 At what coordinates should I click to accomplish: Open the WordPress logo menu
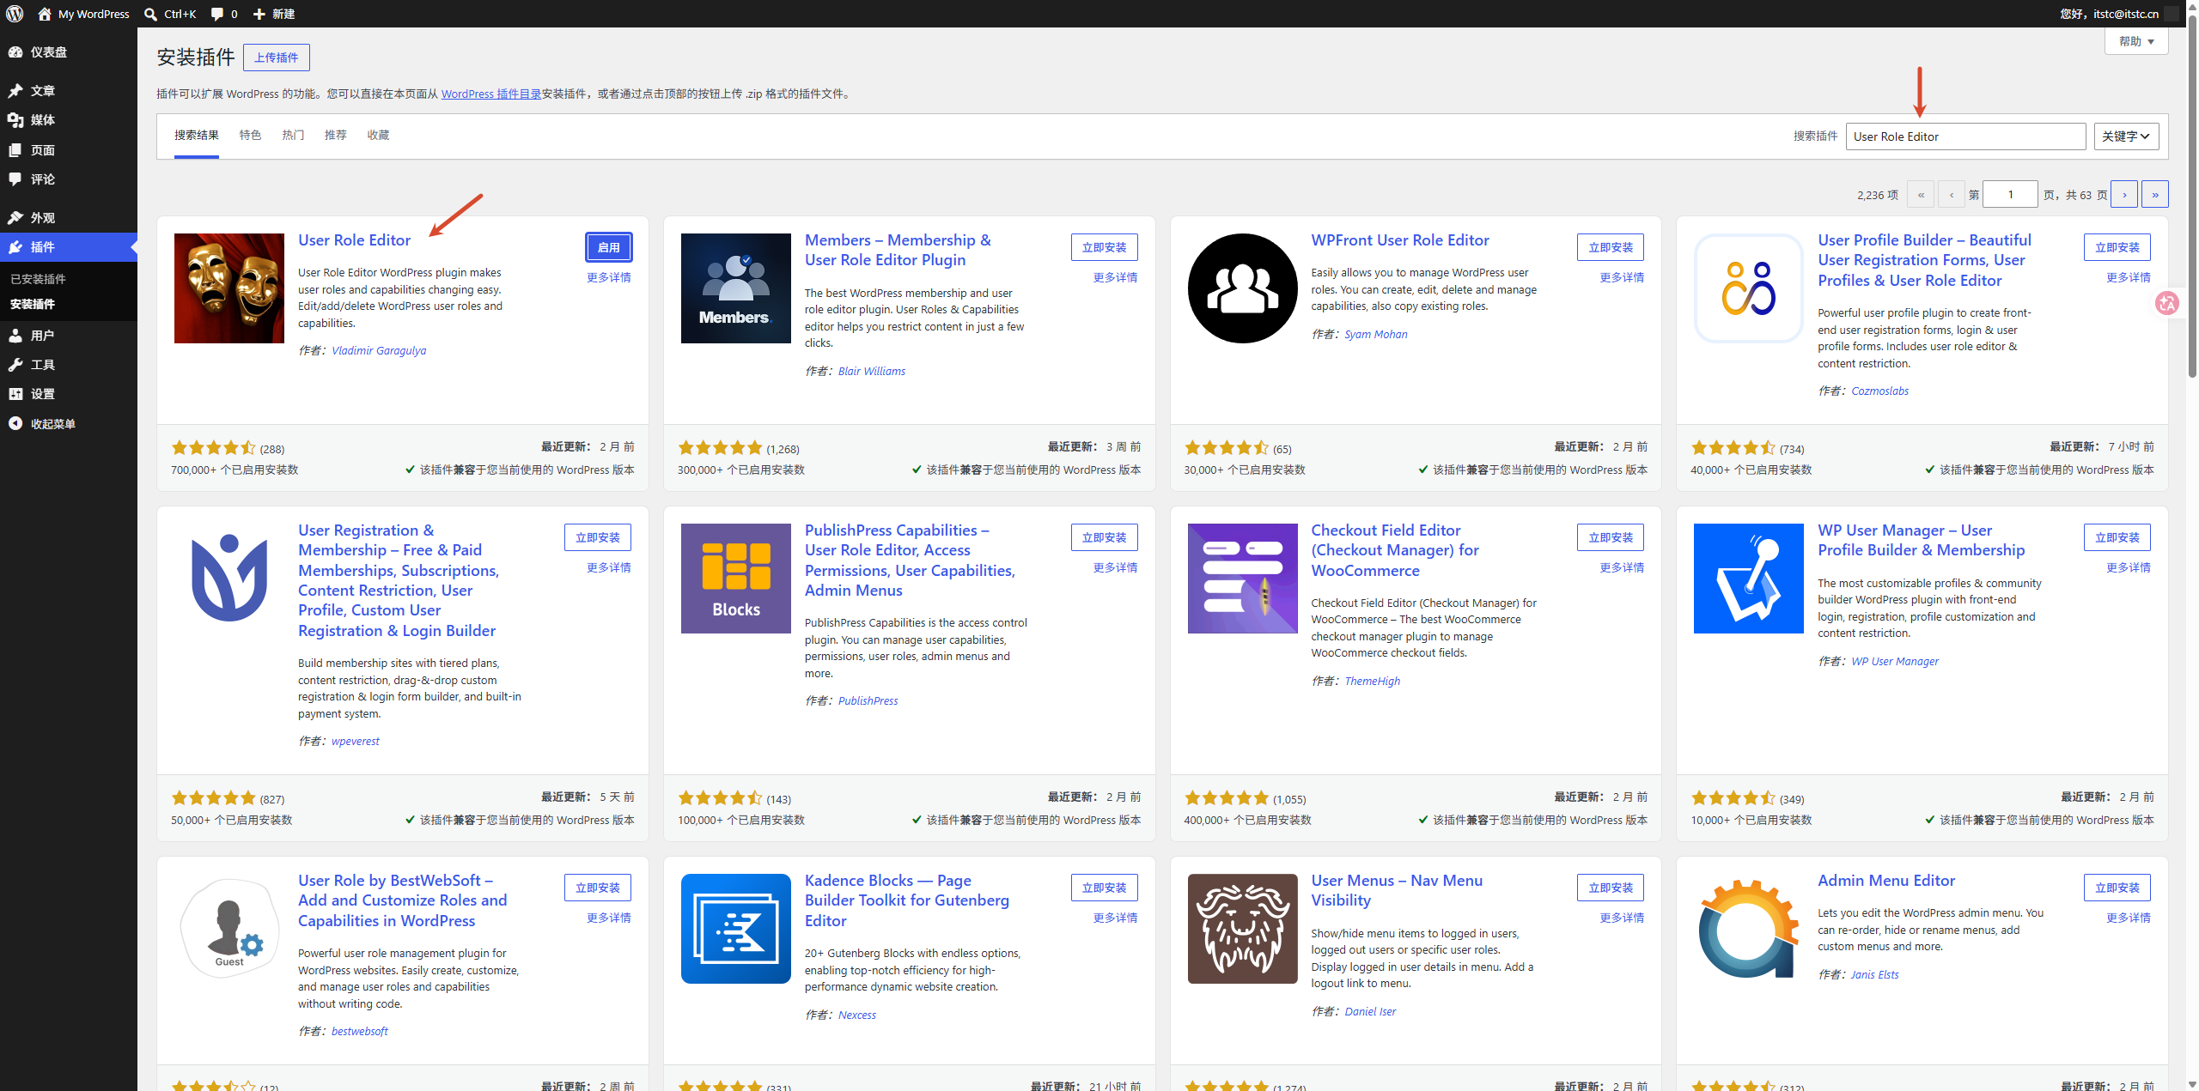15,14
